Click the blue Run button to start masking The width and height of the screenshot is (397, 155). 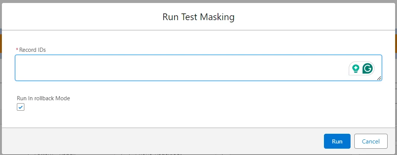coord(337,141)
